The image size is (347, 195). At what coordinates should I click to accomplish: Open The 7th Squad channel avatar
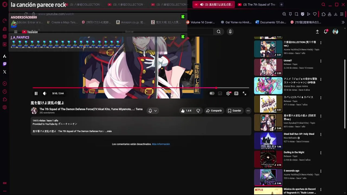coord(34,110)
